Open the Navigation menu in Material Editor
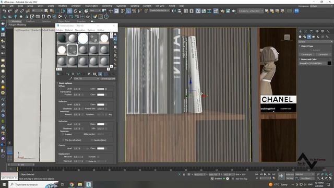 point(80,30)
